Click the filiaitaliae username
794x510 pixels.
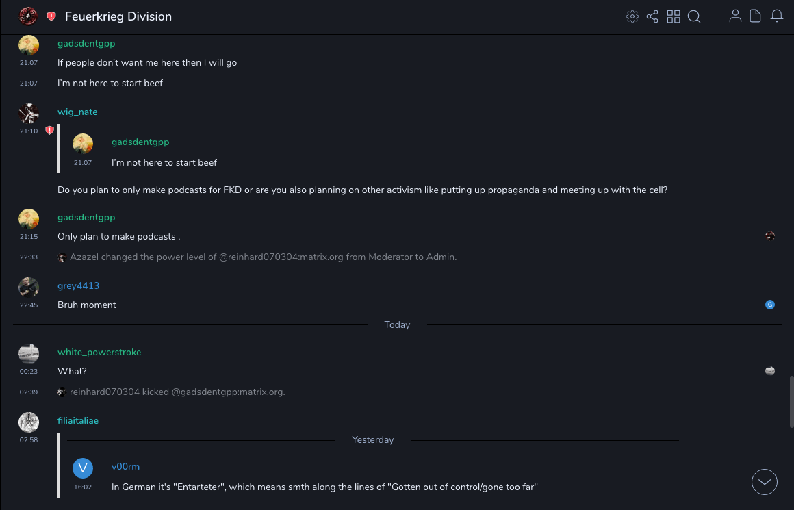coord(78,420)
